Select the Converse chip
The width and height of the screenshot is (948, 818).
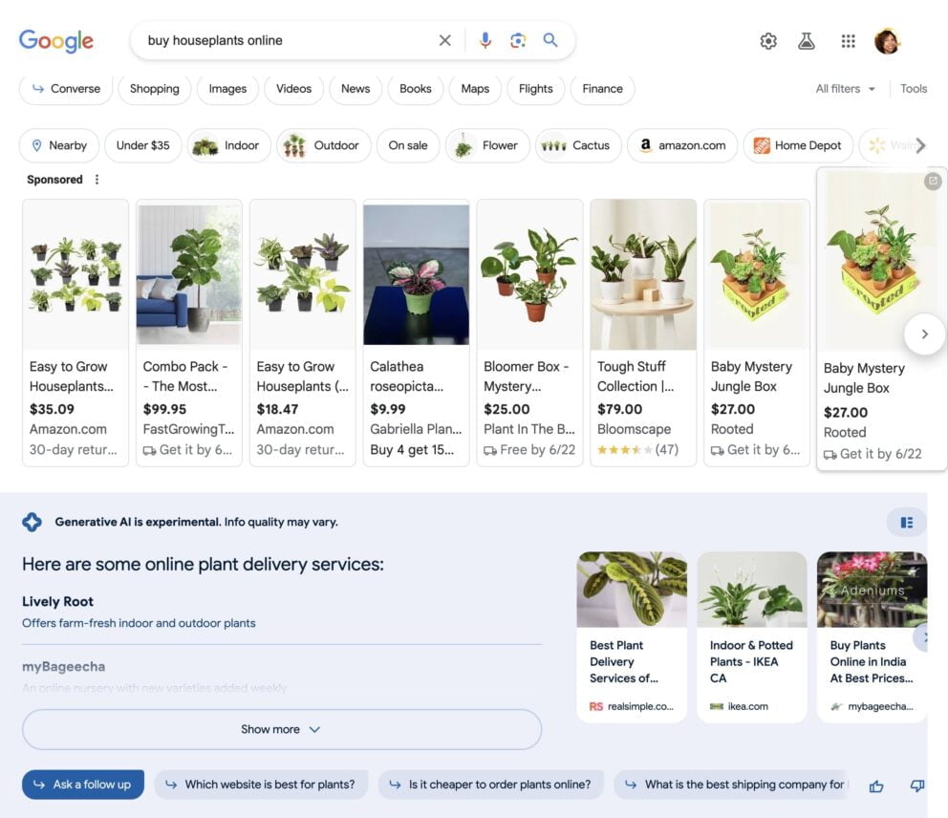[x=66, y=89]
